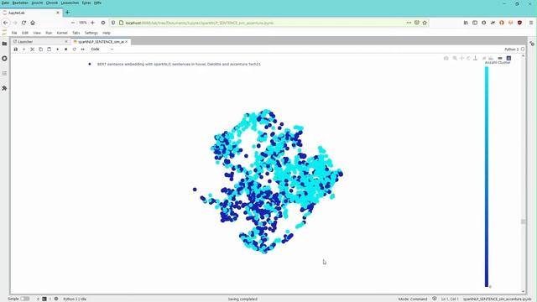Reset camera to last saved view
Screen dimensions: 537x302
coord(491,58)
